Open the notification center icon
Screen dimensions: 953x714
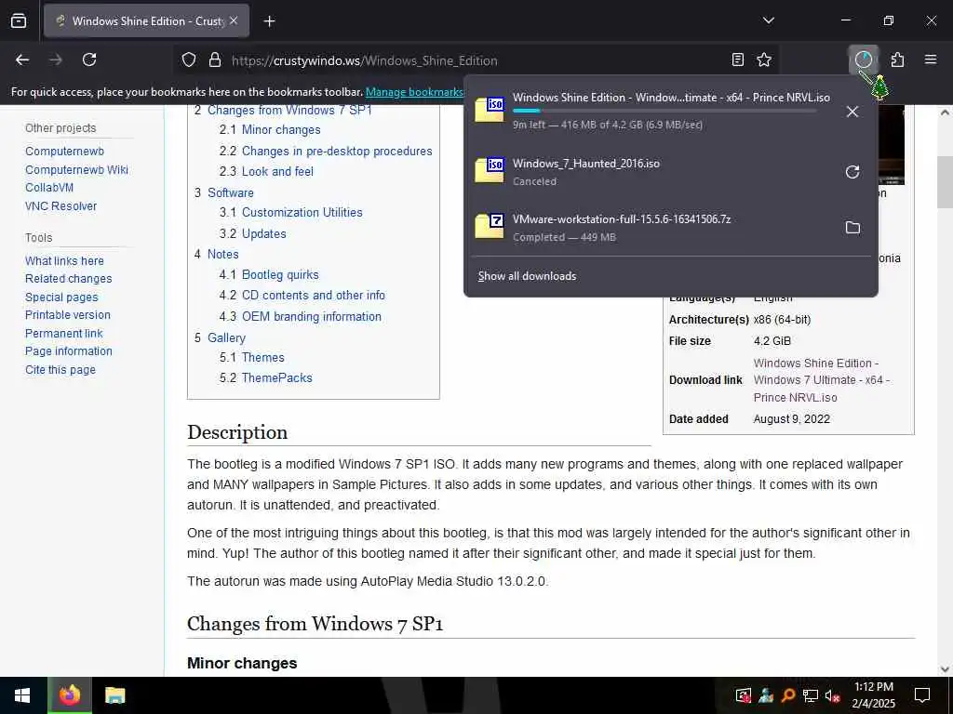click(922, 695)
